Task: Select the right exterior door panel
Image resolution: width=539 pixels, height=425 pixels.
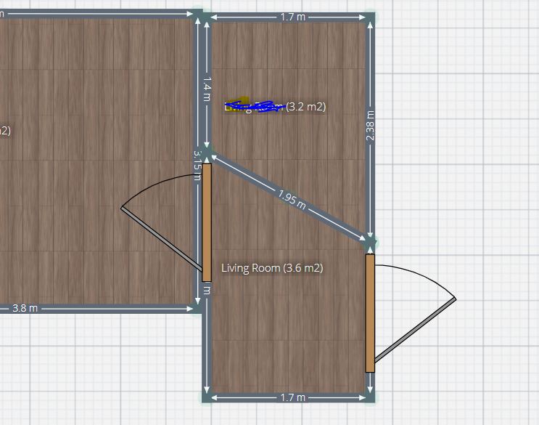Action: (370, 312)
